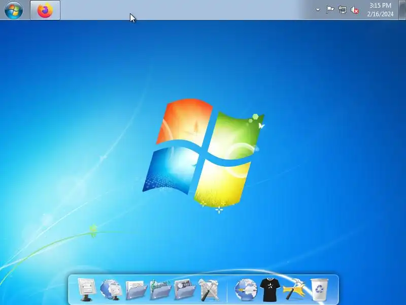406x305 pixels.
Task: Open the Documents folder in the dock
Action: tap(136, 289)
